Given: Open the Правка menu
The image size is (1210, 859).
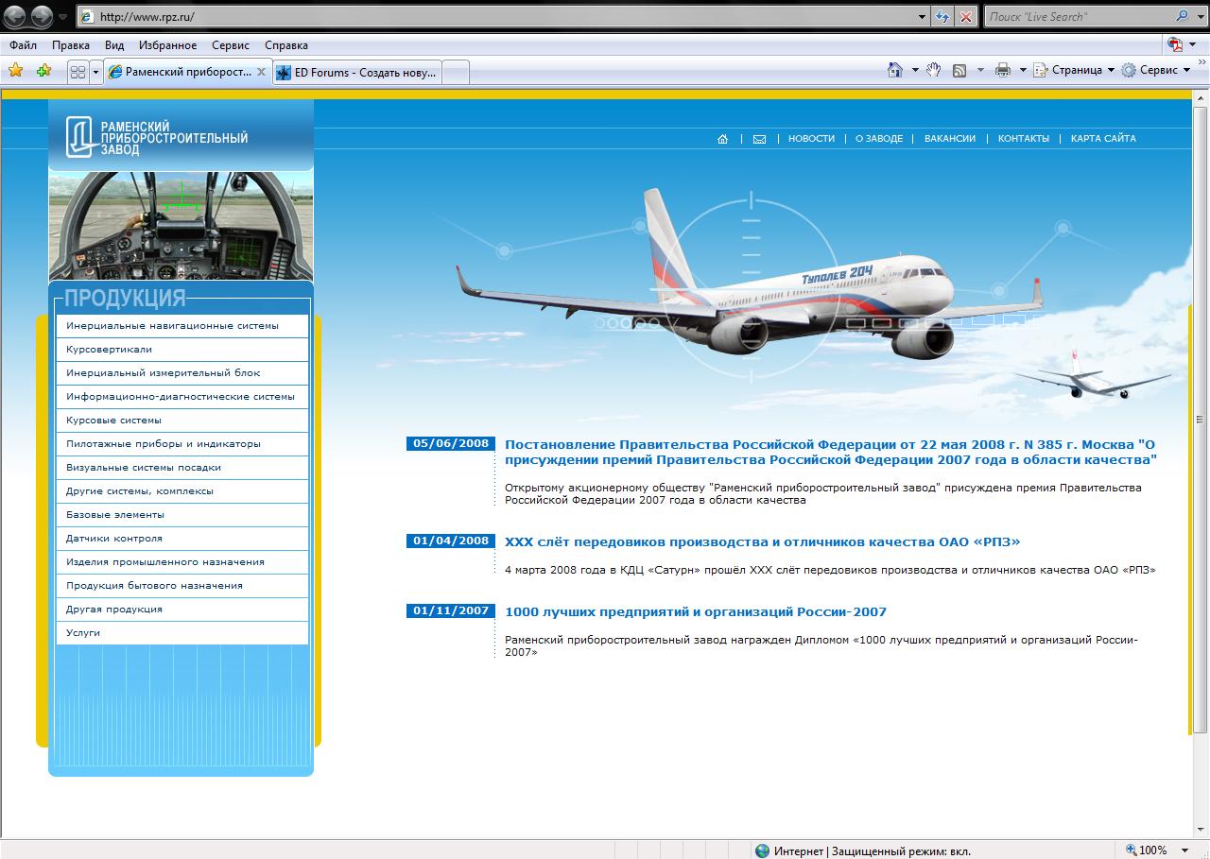Looking at the screenshot, I should [x=71, y=45].
